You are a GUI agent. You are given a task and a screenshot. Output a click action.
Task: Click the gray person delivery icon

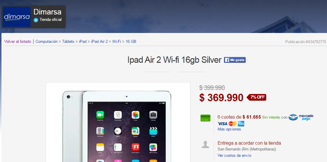point(205,144)
